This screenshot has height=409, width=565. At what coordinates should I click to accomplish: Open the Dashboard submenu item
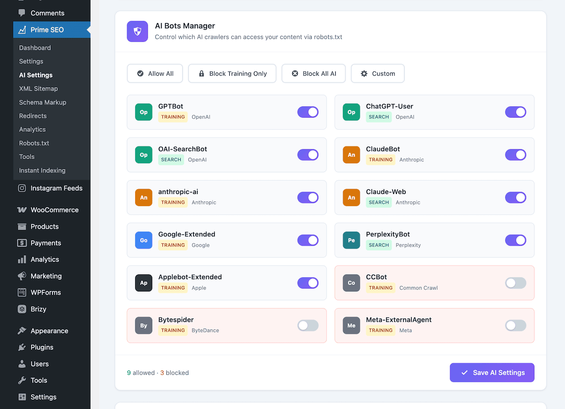point(35,48)
